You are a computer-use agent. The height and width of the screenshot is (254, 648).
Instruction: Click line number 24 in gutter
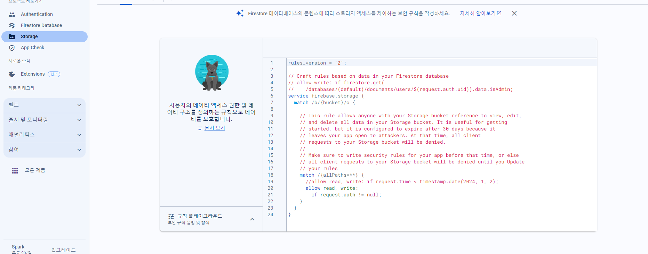click(x=270, y=214)
